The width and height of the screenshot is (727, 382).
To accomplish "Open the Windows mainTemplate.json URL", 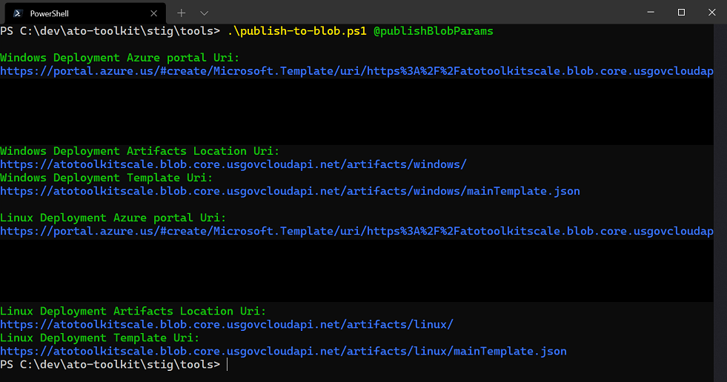I will [x=290, y=191].
